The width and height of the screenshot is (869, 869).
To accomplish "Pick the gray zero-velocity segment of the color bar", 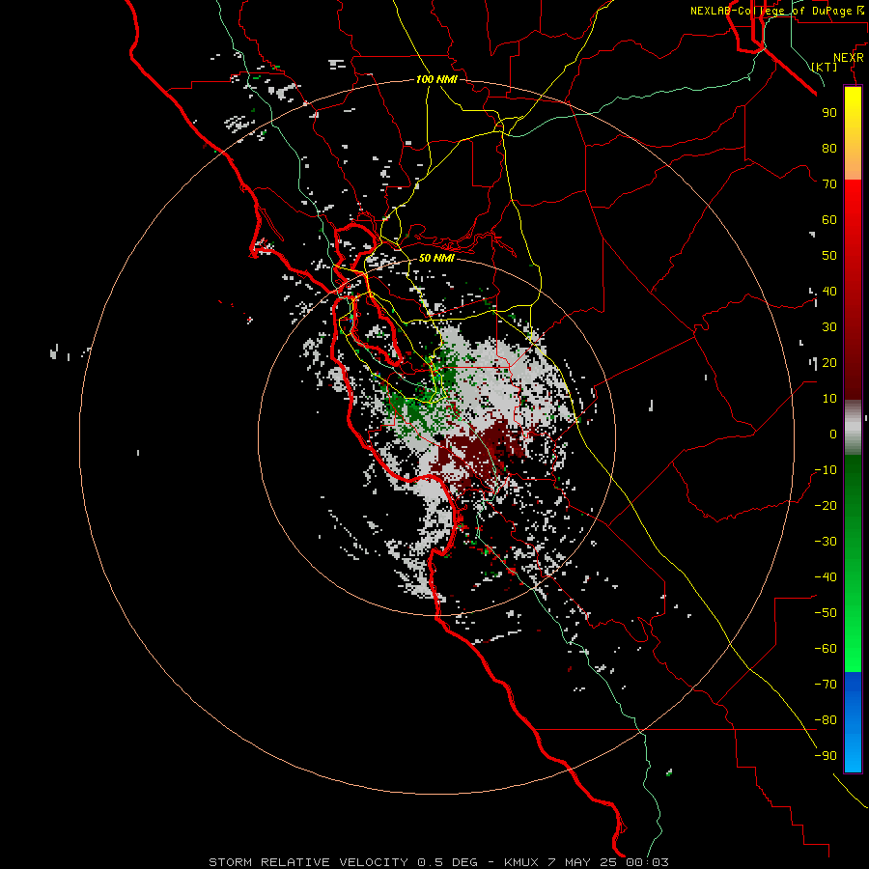I will point(853,427).
